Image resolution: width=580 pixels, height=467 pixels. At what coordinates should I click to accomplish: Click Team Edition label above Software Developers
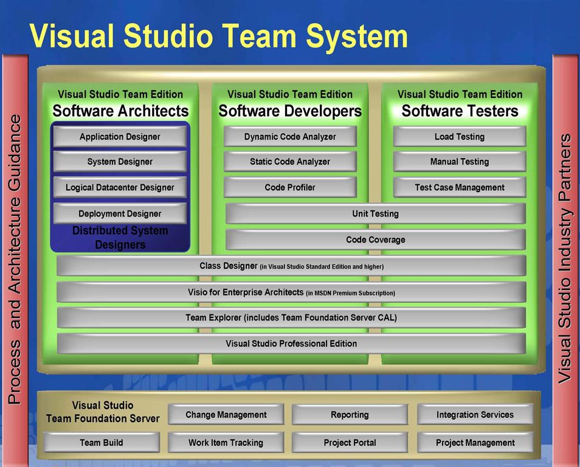pos(290,94)
